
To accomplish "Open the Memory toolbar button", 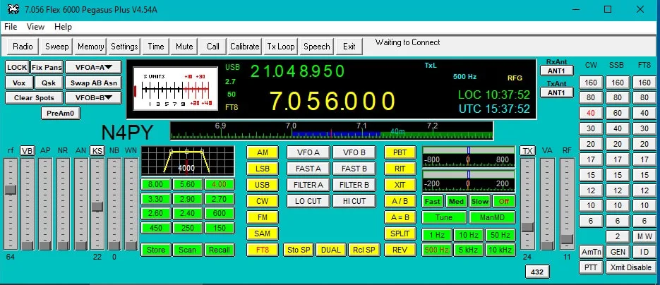I will (90, 47).
